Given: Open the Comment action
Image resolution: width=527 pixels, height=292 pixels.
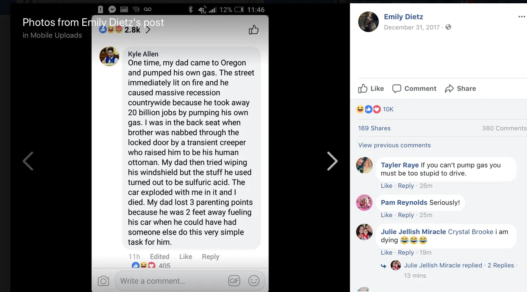Looking at the screenshot, I should 414,88.
